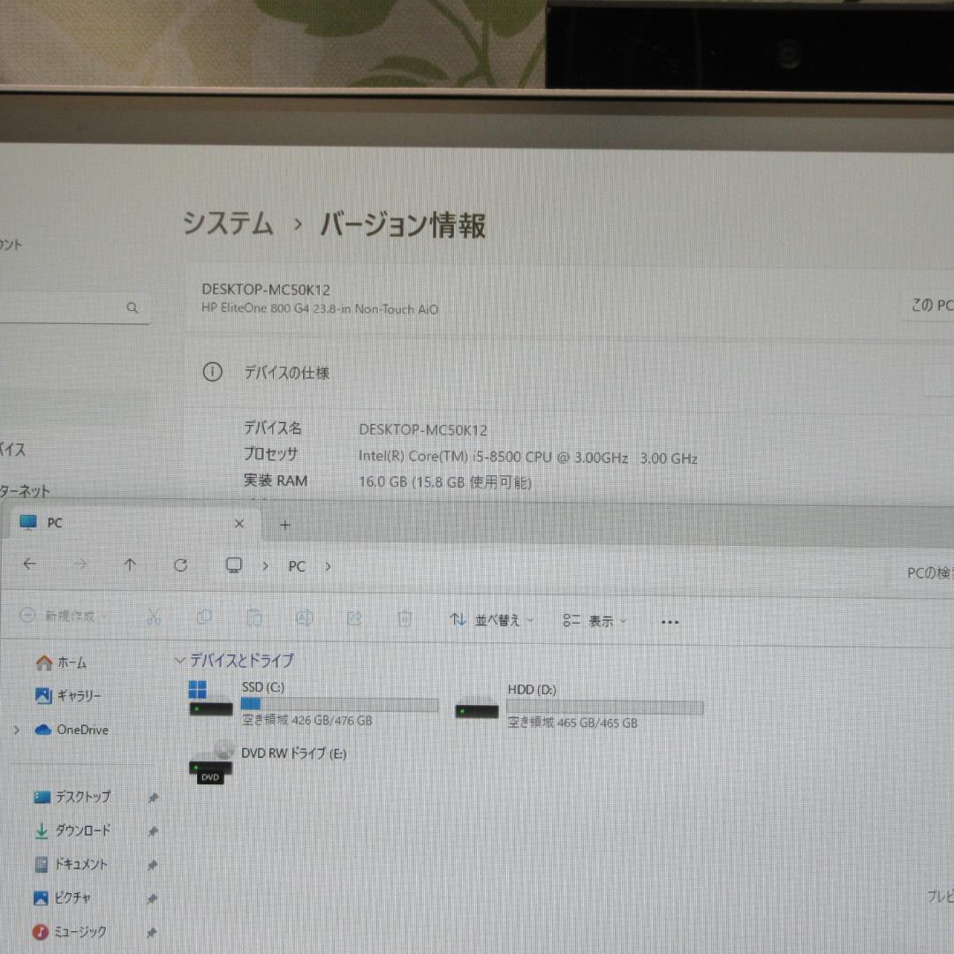Collapse the デバイスとドライブ section

[179, 661]
